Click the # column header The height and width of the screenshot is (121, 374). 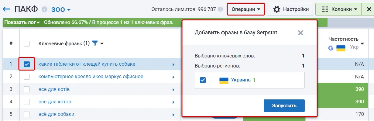click(x=11, y=43)
